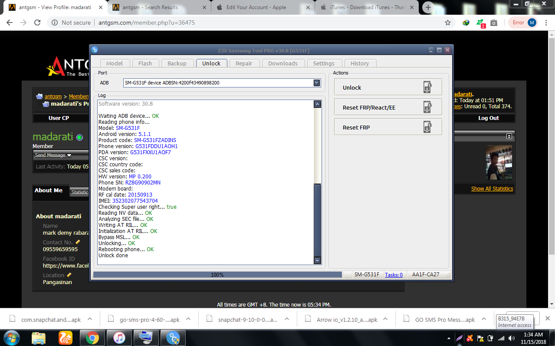Open Arrow io_v1.2.10 apk options arrow

pyautogui.click(x=386, y=319)
